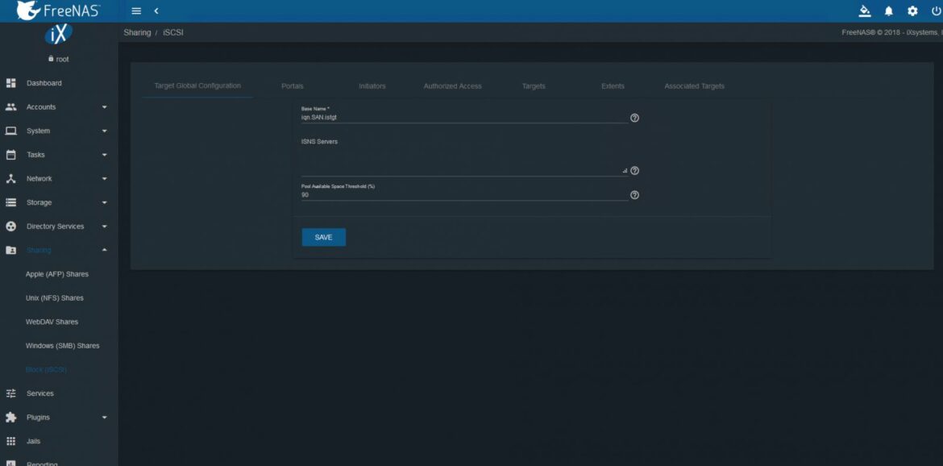Open Block (iSCSI) sharing page
Viewport: 943px width, 466px height.
(x=46, y=370)
